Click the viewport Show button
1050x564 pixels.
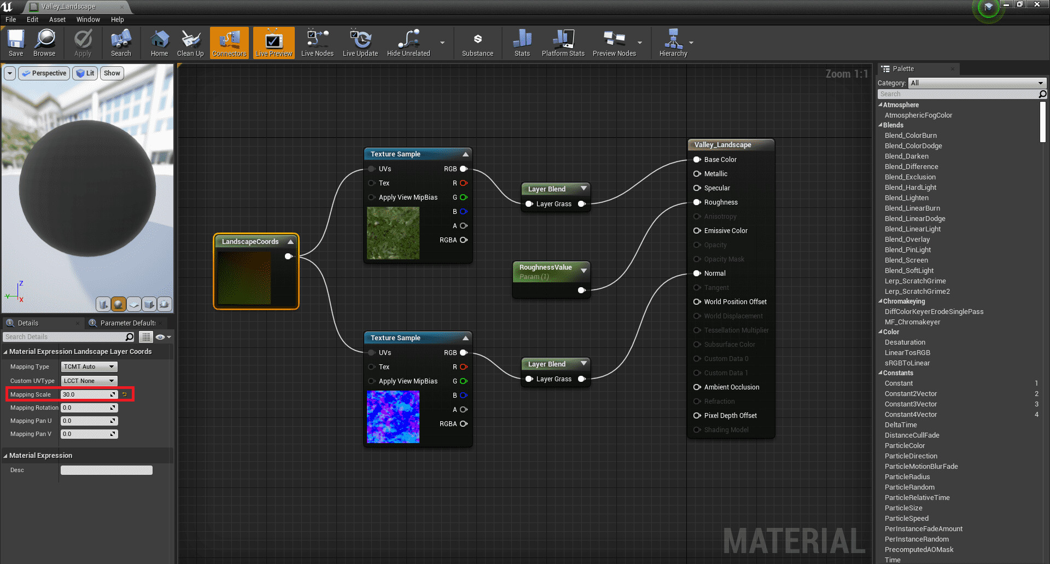pos(112,73)
